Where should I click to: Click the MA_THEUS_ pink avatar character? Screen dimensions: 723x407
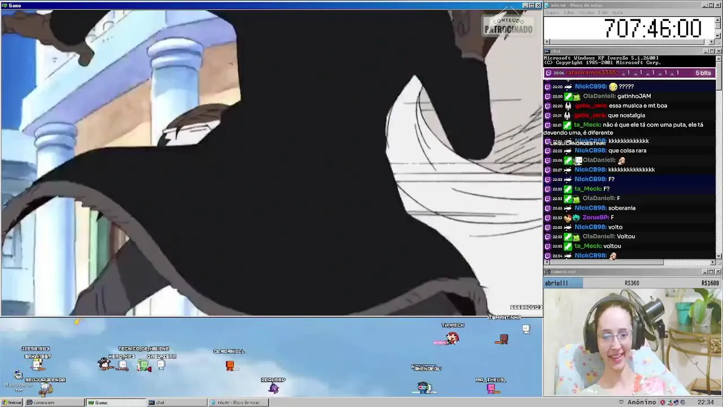point(491,389)
